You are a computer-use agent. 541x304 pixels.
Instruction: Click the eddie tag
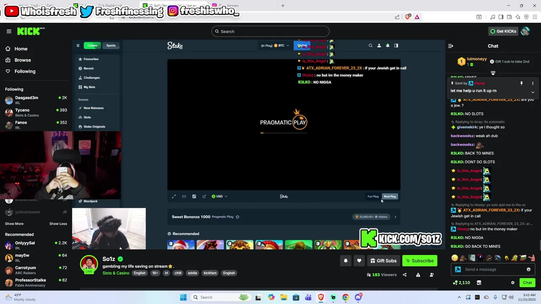coord(192,273)
